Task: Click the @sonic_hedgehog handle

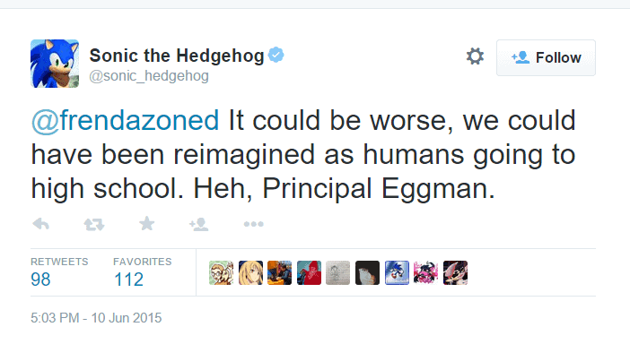Action: point(149,76)
